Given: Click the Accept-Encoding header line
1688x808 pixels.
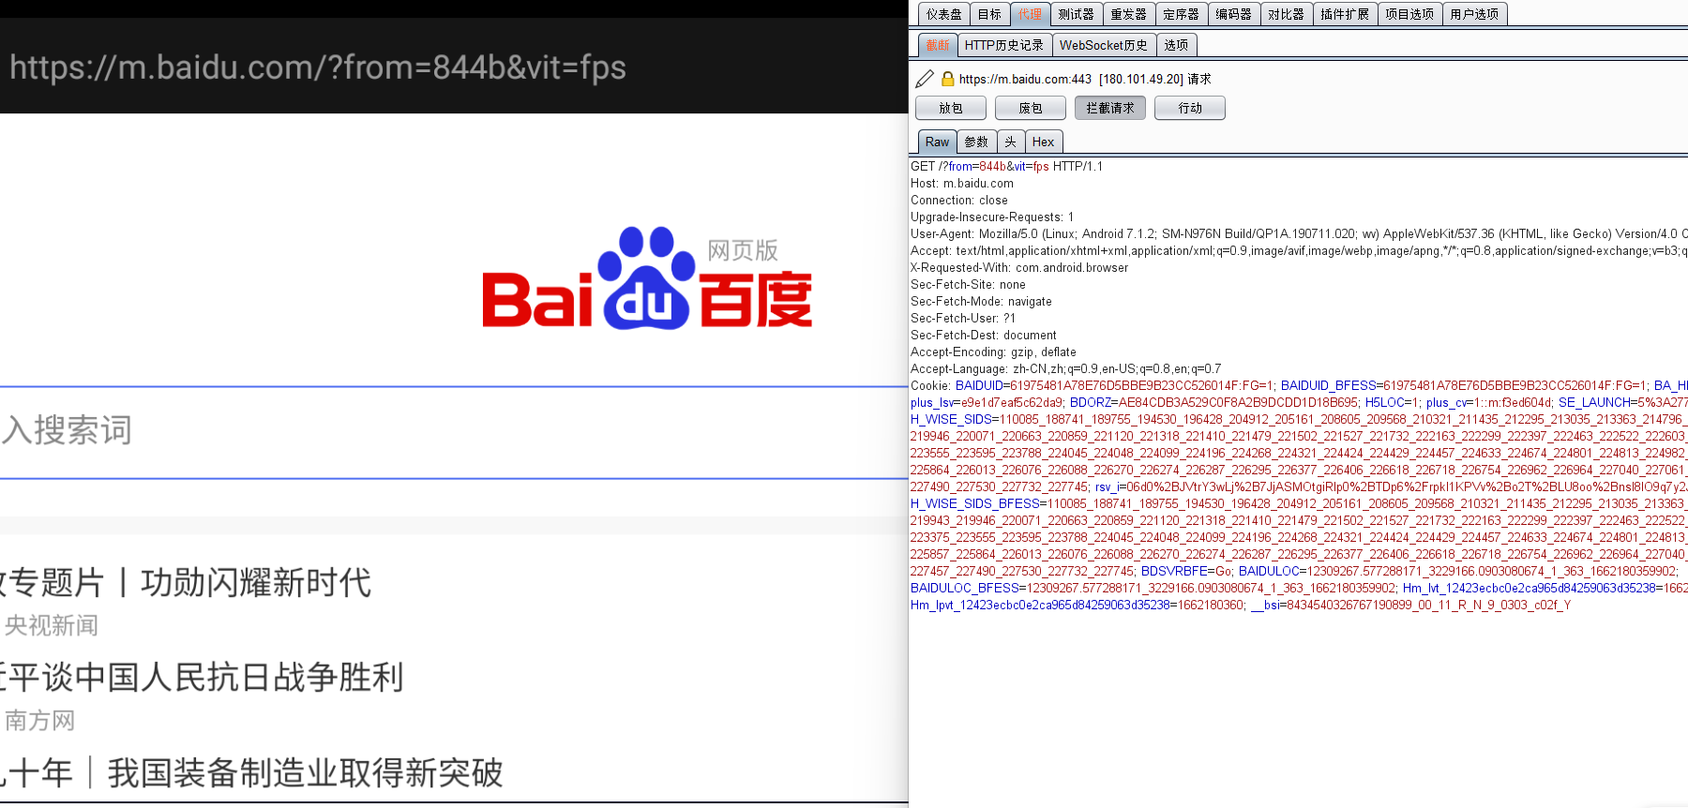Looking at the screenshot, I should 993,352.
